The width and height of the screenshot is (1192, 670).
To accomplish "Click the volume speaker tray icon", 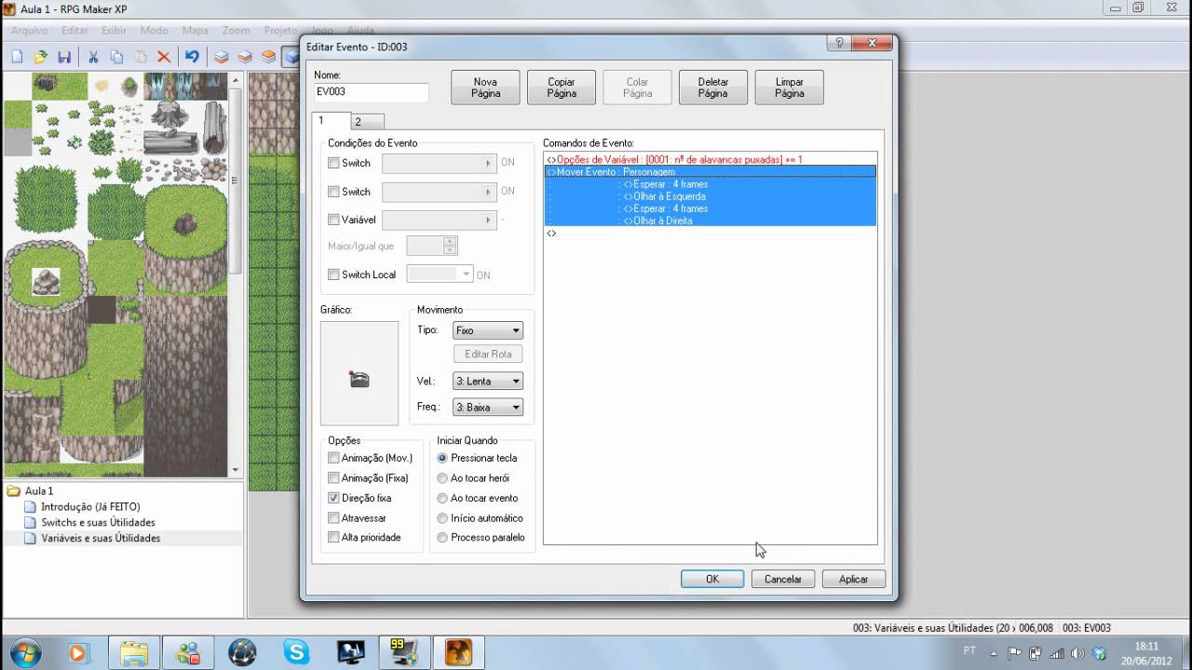I will tap(1078, 652).
